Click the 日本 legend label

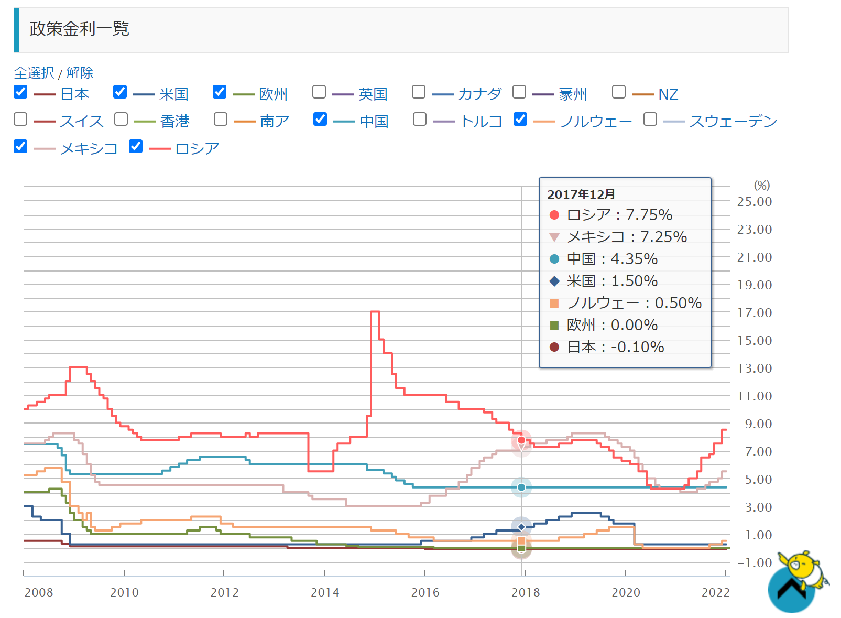(x=75, y=94)
